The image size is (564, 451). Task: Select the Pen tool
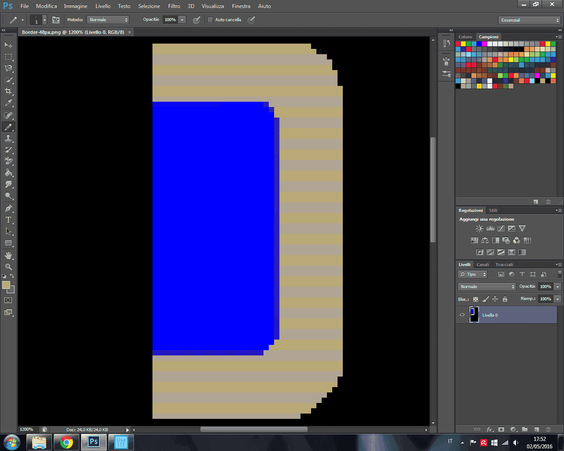click(8, 208)
